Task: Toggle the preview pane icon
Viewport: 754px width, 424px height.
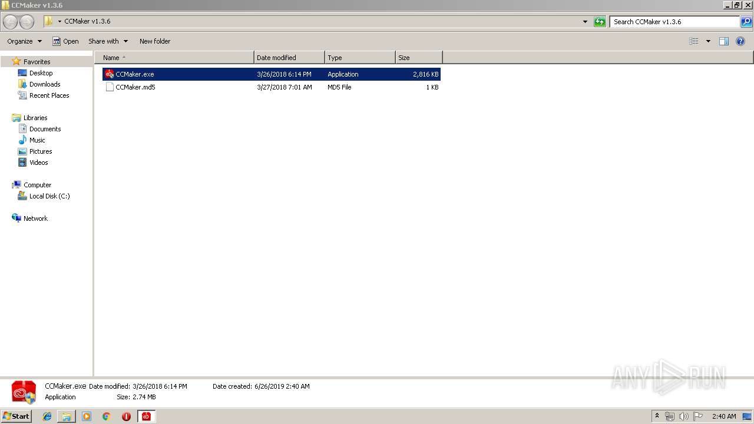Action: (724, 41)
